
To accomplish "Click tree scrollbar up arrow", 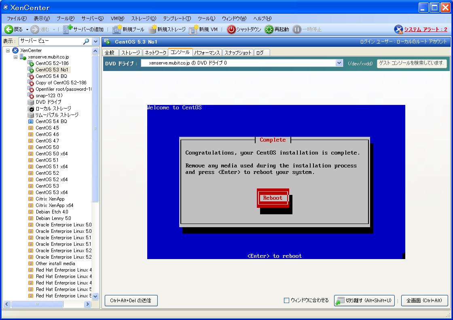I will pos(95,51).
